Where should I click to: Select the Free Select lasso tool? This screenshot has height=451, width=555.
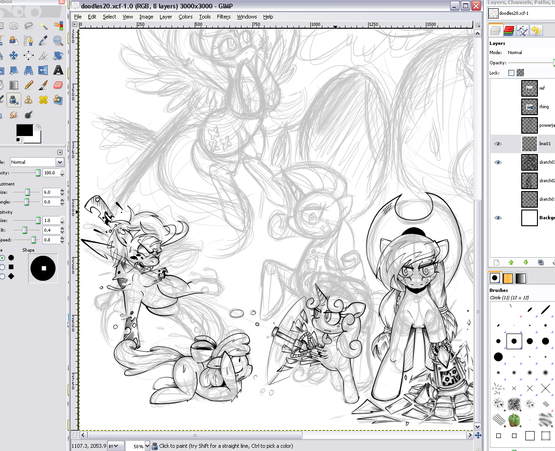click(29, 26)
